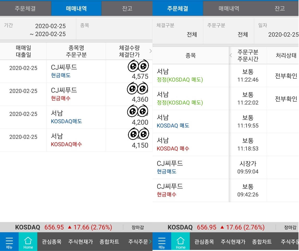Image resolution: width=299 pixels, height=251 pixels.
Task: Open 체결구분 전체 dropdown
Action: click(178, 31)
